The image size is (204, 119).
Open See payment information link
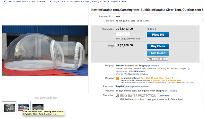click(137, 87)
